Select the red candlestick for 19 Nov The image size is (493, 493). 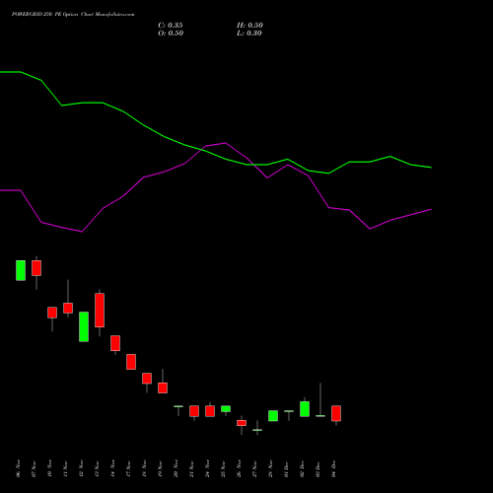click(163, 387)
